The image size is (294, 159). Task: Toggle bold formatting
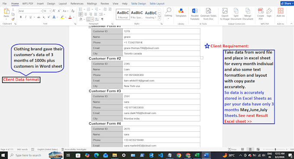coord(21,17)
